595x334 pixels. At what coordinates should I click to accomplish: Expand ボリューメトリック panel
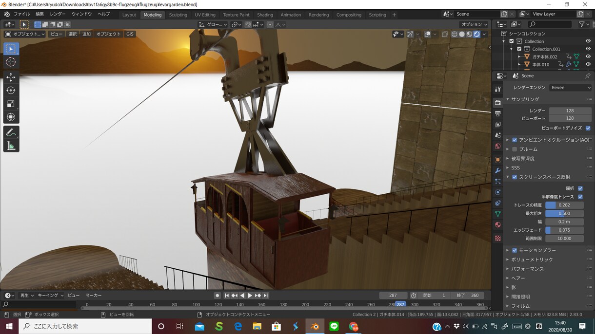[x=532, y=260]
